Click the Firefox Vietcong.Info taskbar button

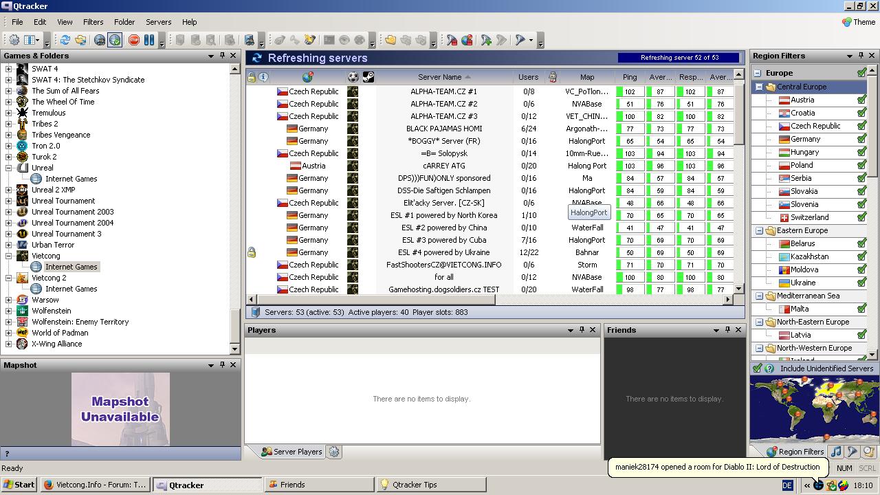click(x=95, y=485)
